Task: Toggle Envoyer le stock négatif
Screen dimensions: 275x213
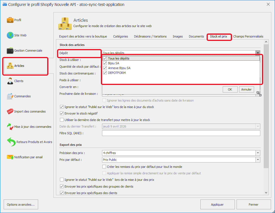Action: pyautogui.click(x=62, y=113)
